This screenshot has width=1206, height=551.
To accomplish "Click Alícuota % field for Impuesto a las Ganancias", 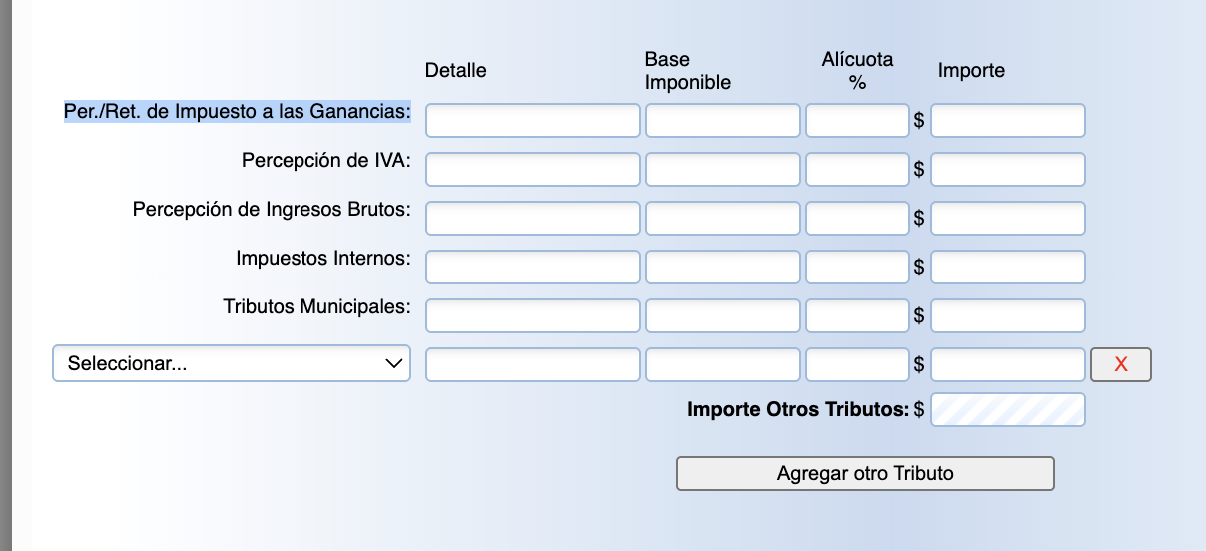I will coord(857,121).
